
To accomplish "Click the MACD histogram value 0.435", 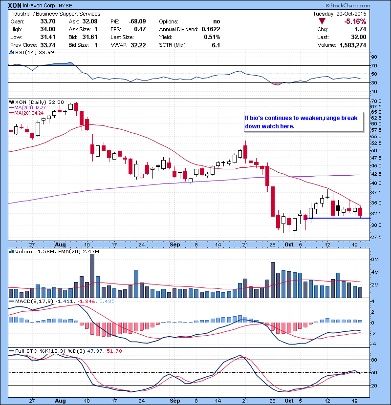I will (x=107, y=302).
